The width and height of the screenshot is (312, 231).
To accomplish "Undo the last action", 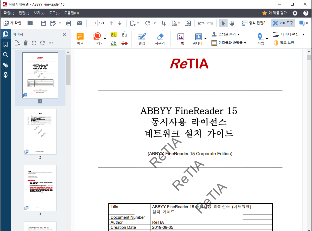I will click(x=201, y=23).
